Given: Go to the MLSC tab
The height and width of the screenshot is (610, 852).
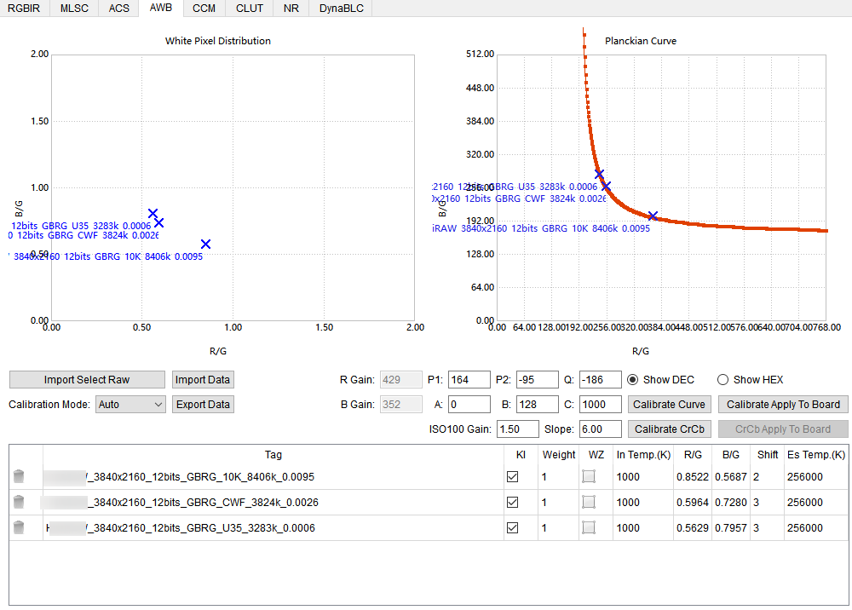Looking at the screenshot, I should tap(74, 9).
